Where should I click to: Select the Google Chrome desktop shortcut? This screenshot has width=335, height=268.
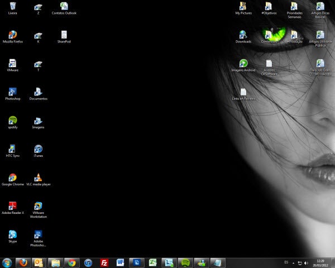(x=12, y=177)
